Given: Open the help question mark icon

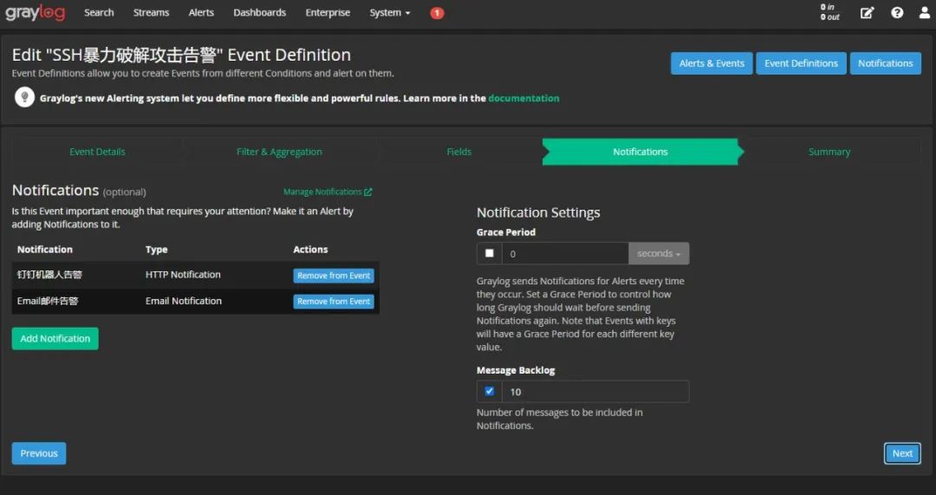Looking at the screenshot, I should pyautogui.click(x=897, y=12).
